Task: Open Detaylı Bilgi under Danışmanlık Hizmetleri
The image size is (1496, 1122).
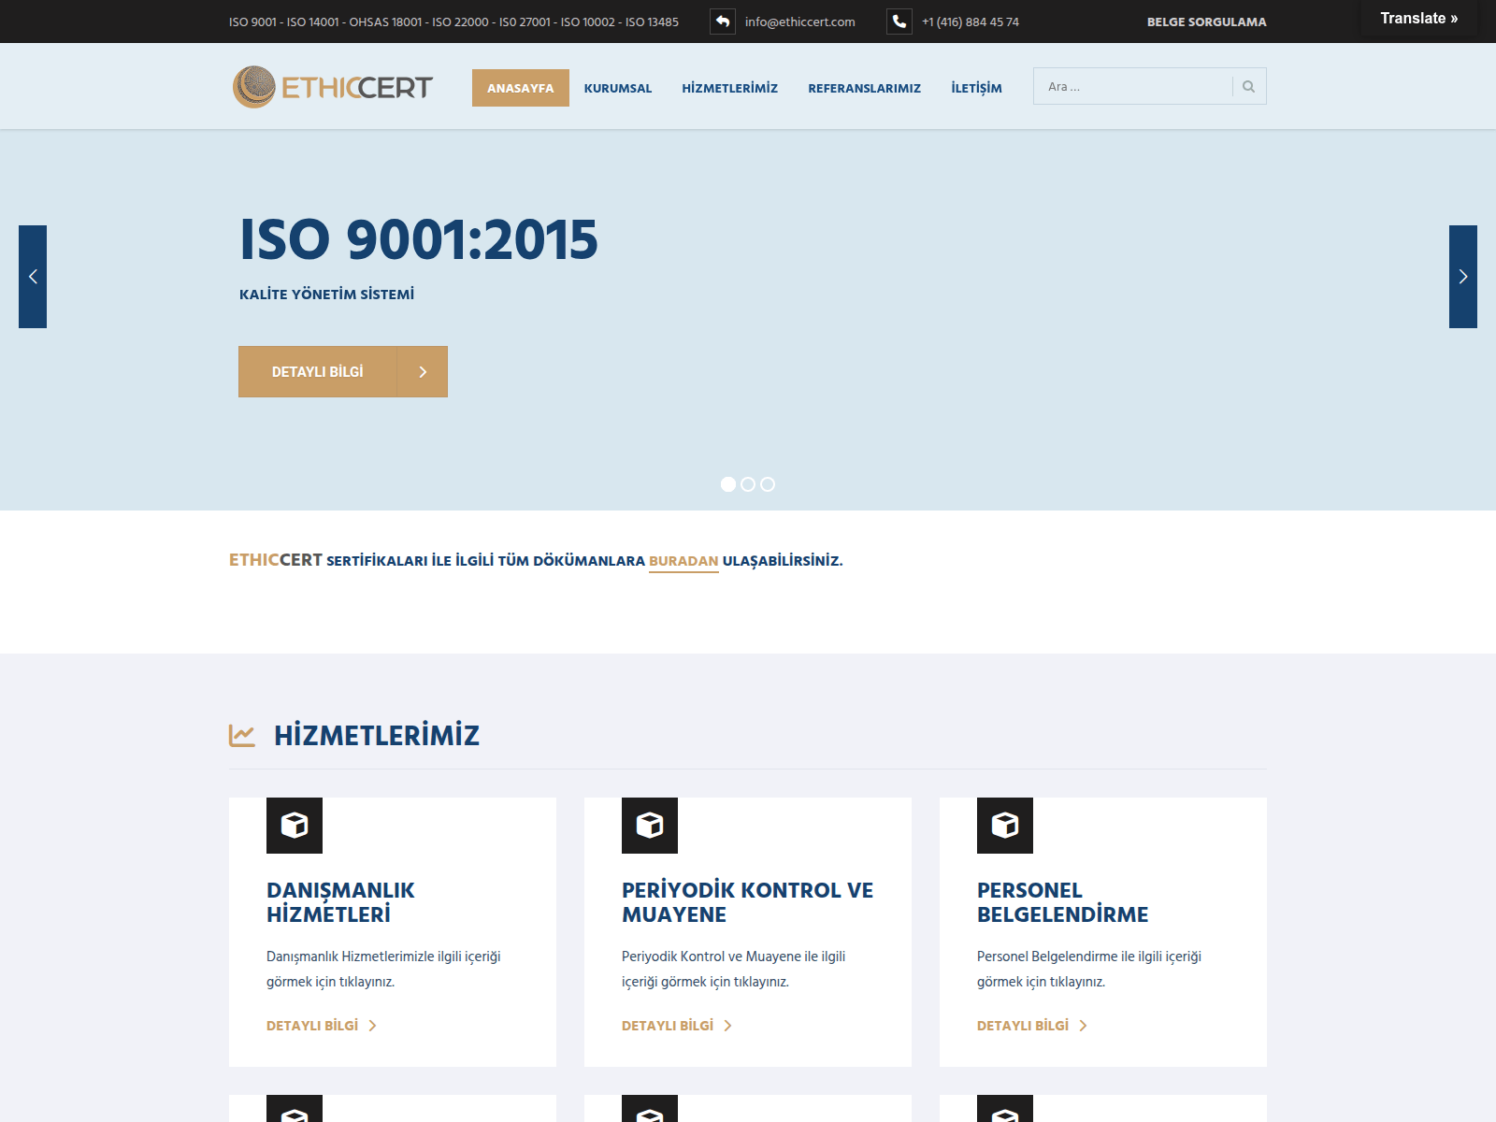Action: (322, 1026)
